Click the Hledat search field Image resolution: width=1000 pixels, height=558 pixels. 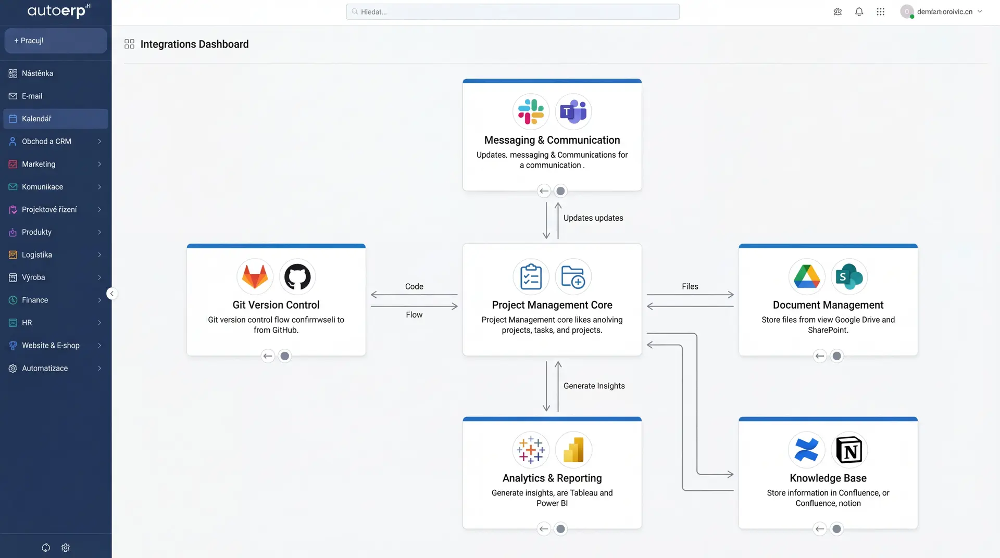click(512, 11)
